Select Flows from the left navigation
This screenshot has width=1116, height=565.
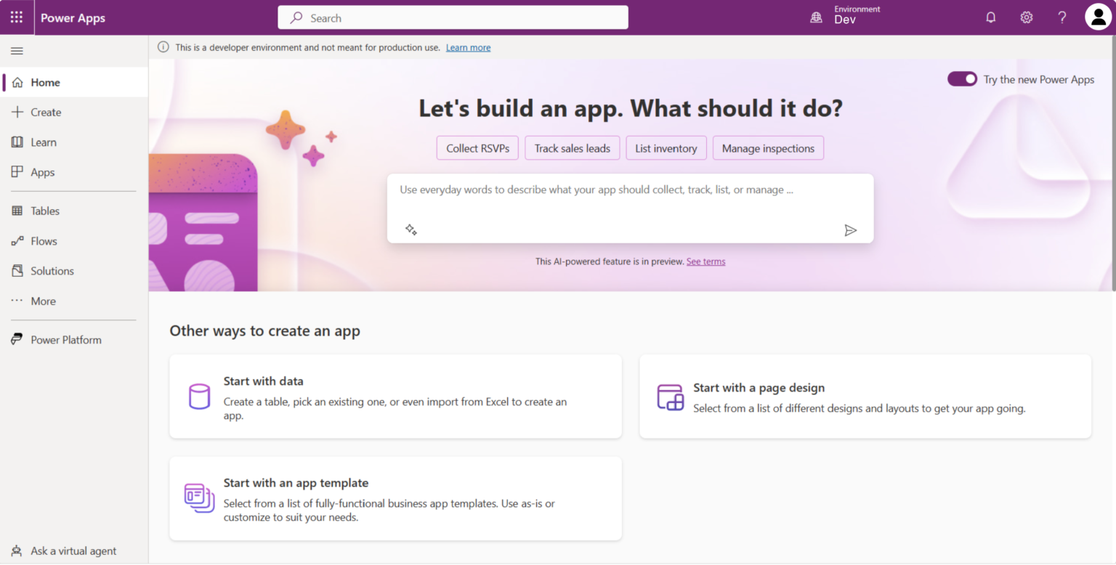coord(44,240)
